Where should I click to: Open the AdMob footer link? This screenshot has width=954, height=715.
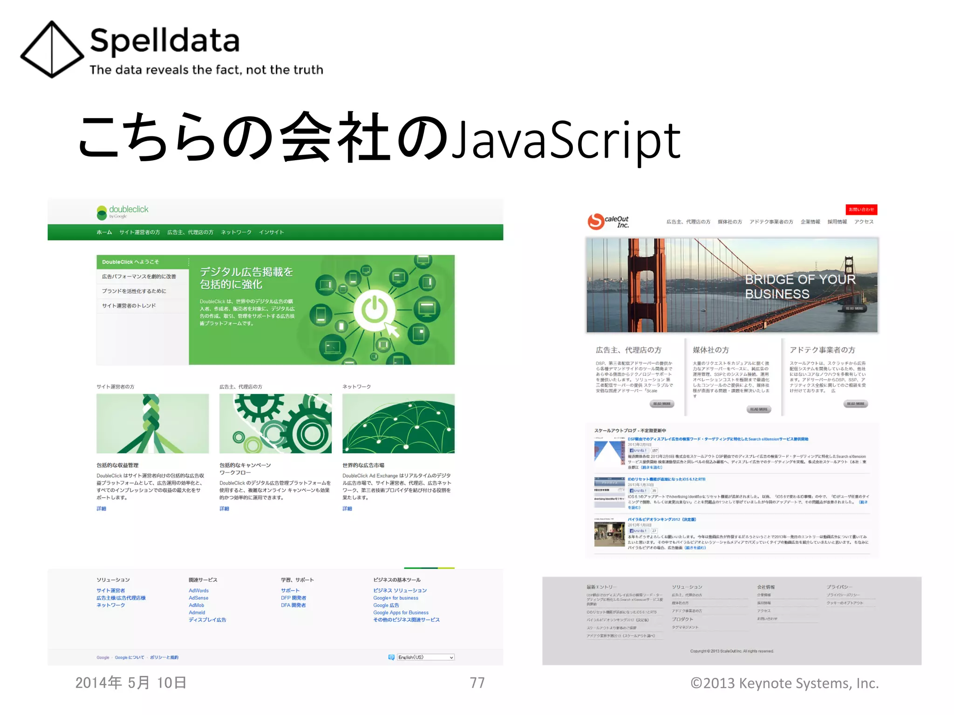[x=197, y=605]
